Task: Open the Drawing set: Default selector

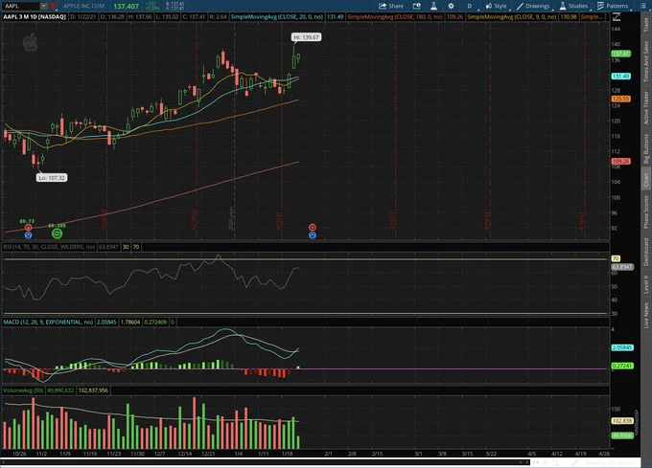Action: 610,462
